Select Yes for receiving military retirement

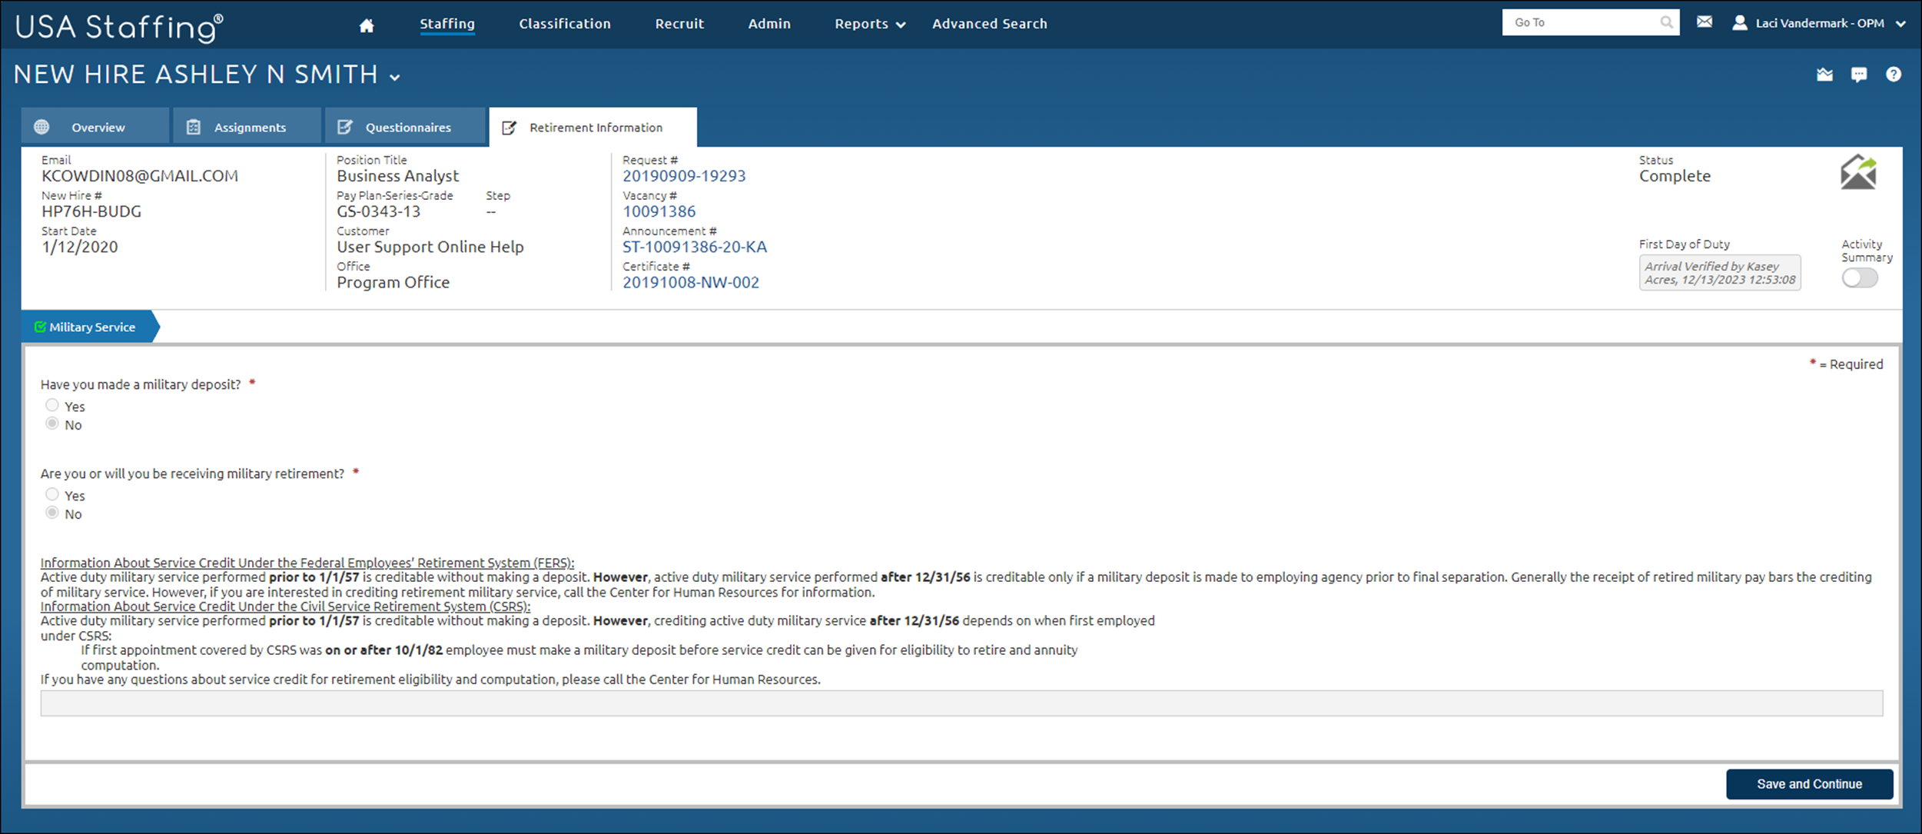(52, 494)
